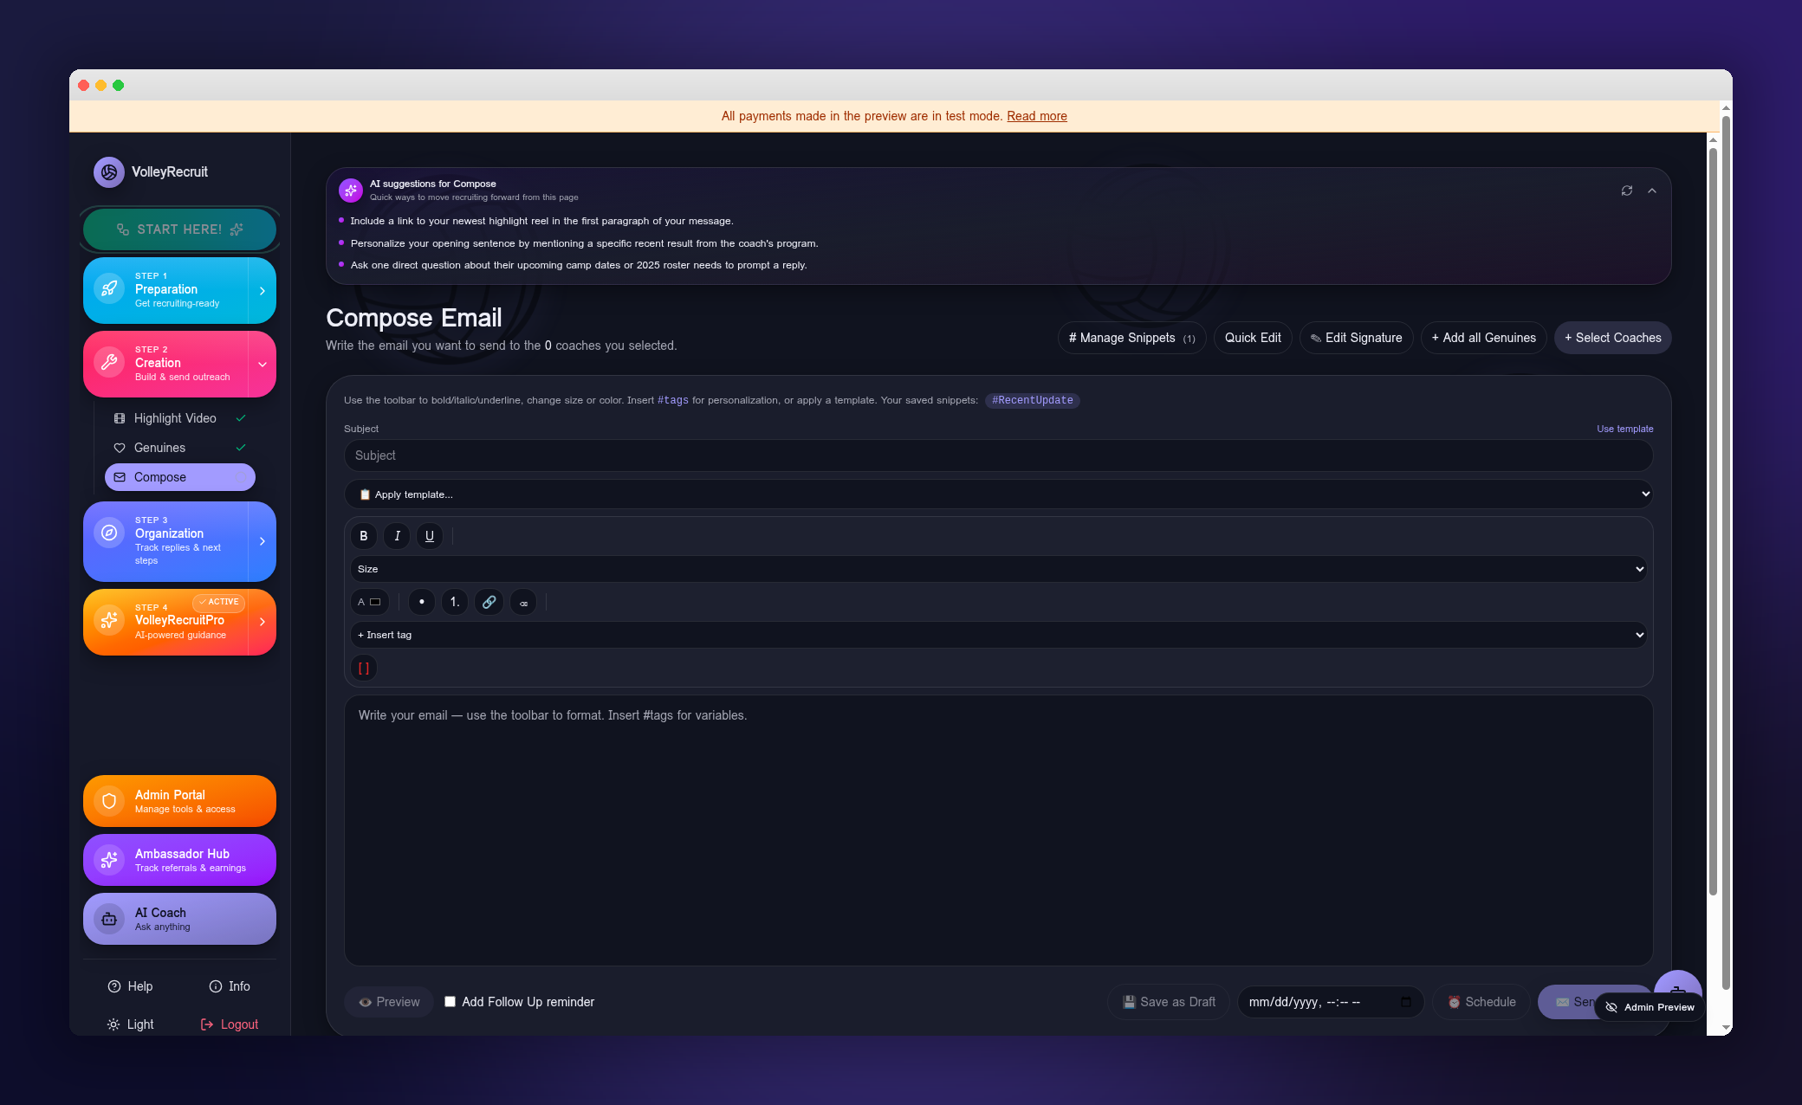Click the Highlight Video film icon

tap(120, 418)
